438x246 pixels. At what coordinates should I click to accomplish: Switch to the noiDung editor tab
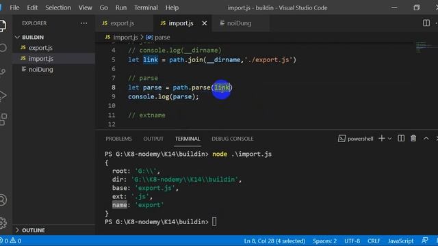(x=239, y=23)
